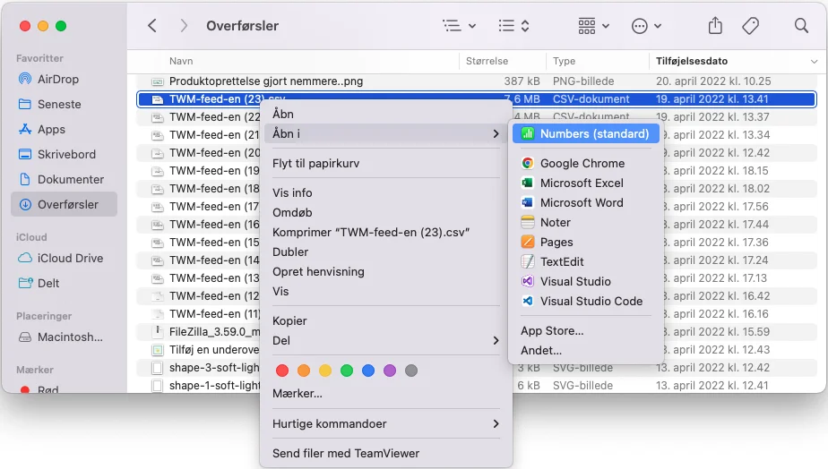Click the Microsoft Excel icon in submenu

click(528, 183)
